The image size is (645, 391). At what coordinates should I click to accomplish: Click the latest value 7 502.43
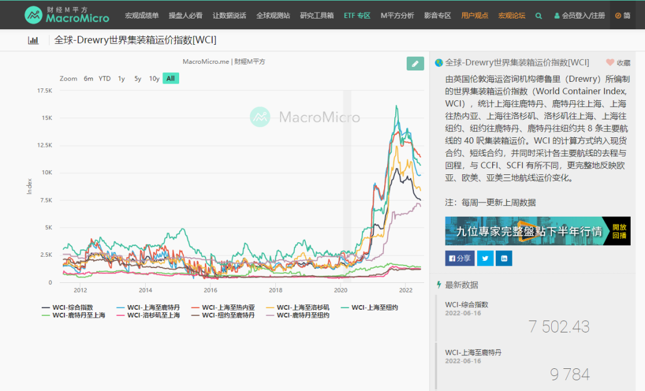559,327
